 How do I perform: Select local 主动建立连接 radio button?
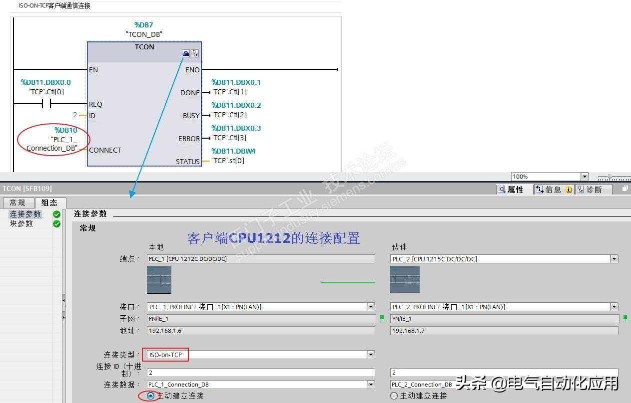(150, 396)
